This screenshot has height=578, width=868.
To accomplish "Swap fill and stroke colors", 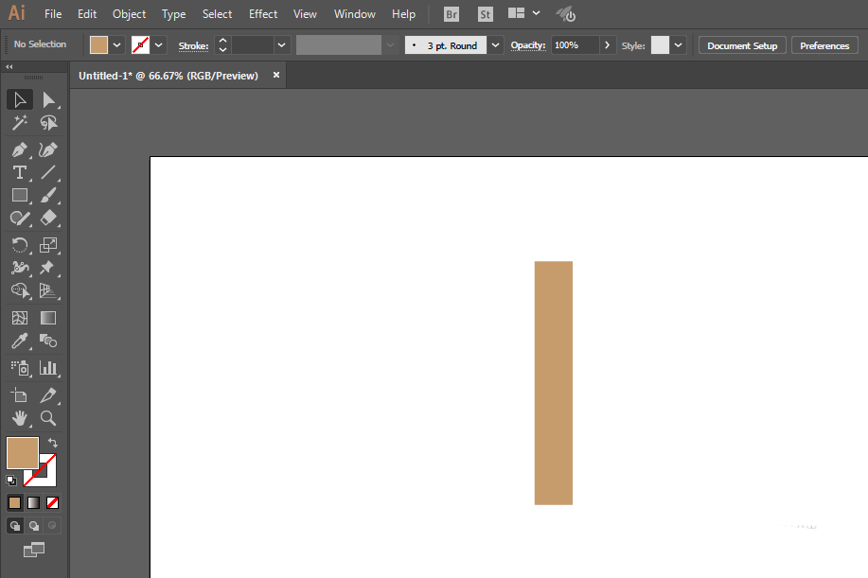I will tap(53, 443).
